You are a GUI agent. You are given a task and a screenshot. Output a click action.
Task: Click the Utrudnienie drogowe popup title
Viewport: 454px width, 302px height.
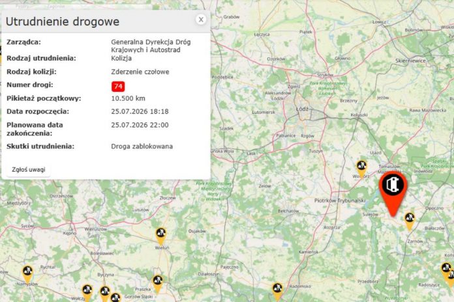coord(63,21)
